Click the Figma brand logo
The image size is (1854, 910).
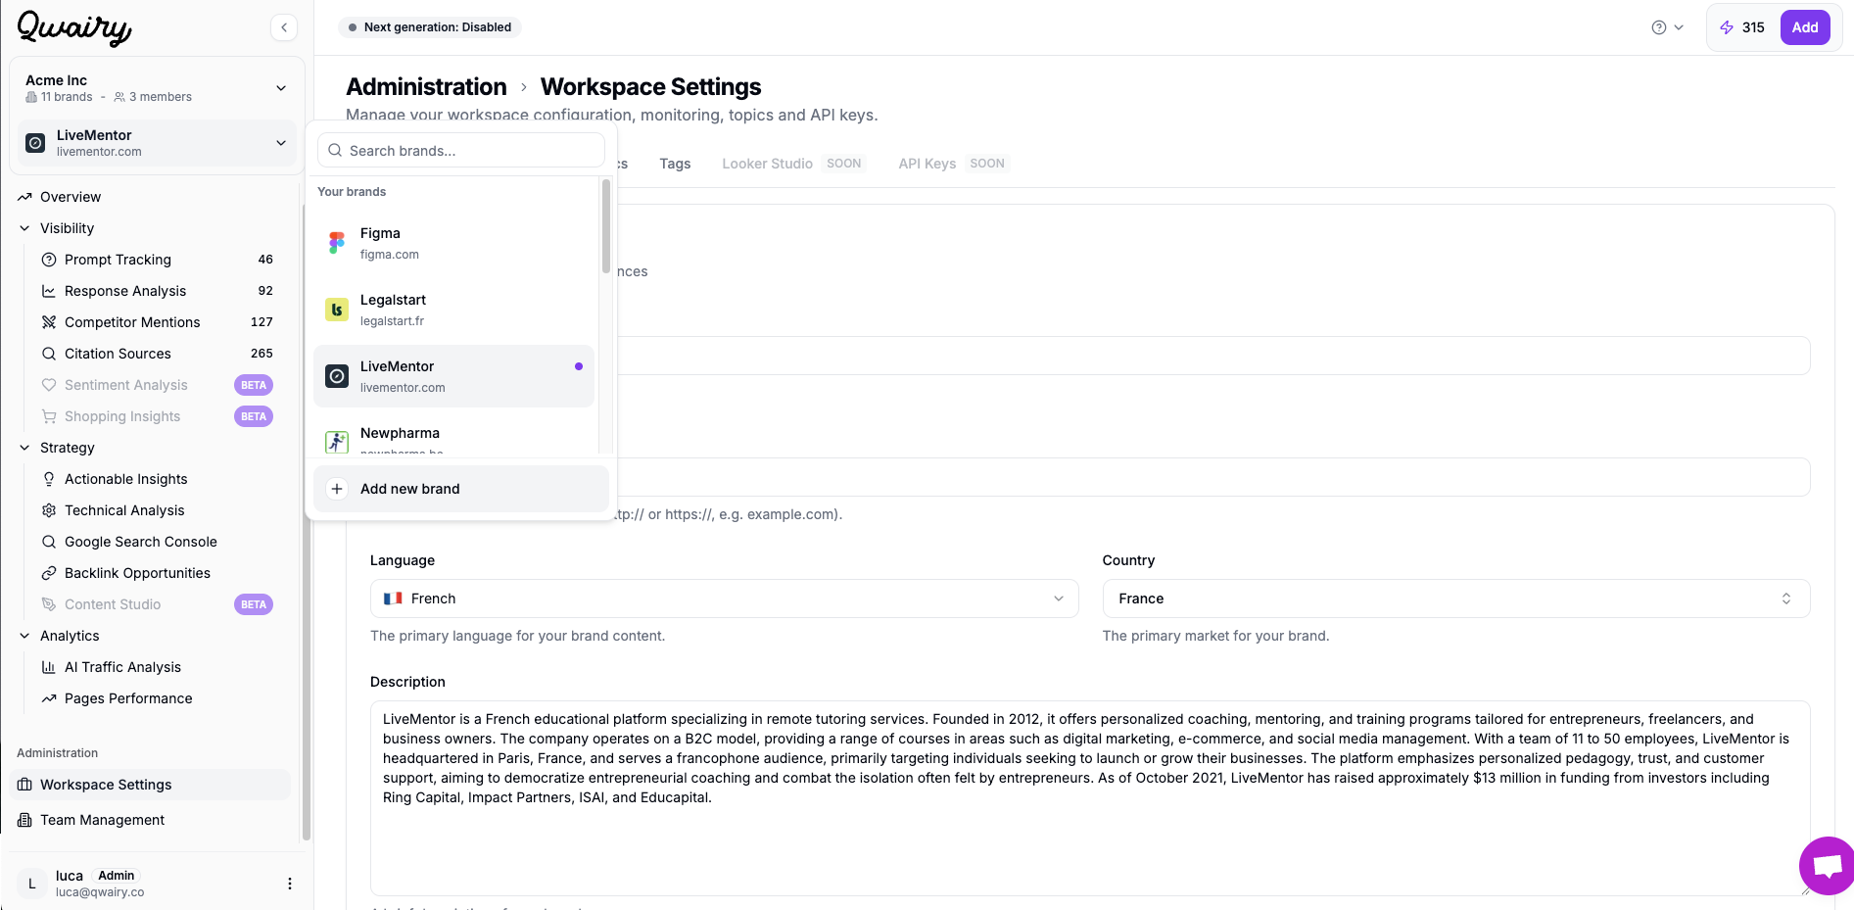pos(337,243)
